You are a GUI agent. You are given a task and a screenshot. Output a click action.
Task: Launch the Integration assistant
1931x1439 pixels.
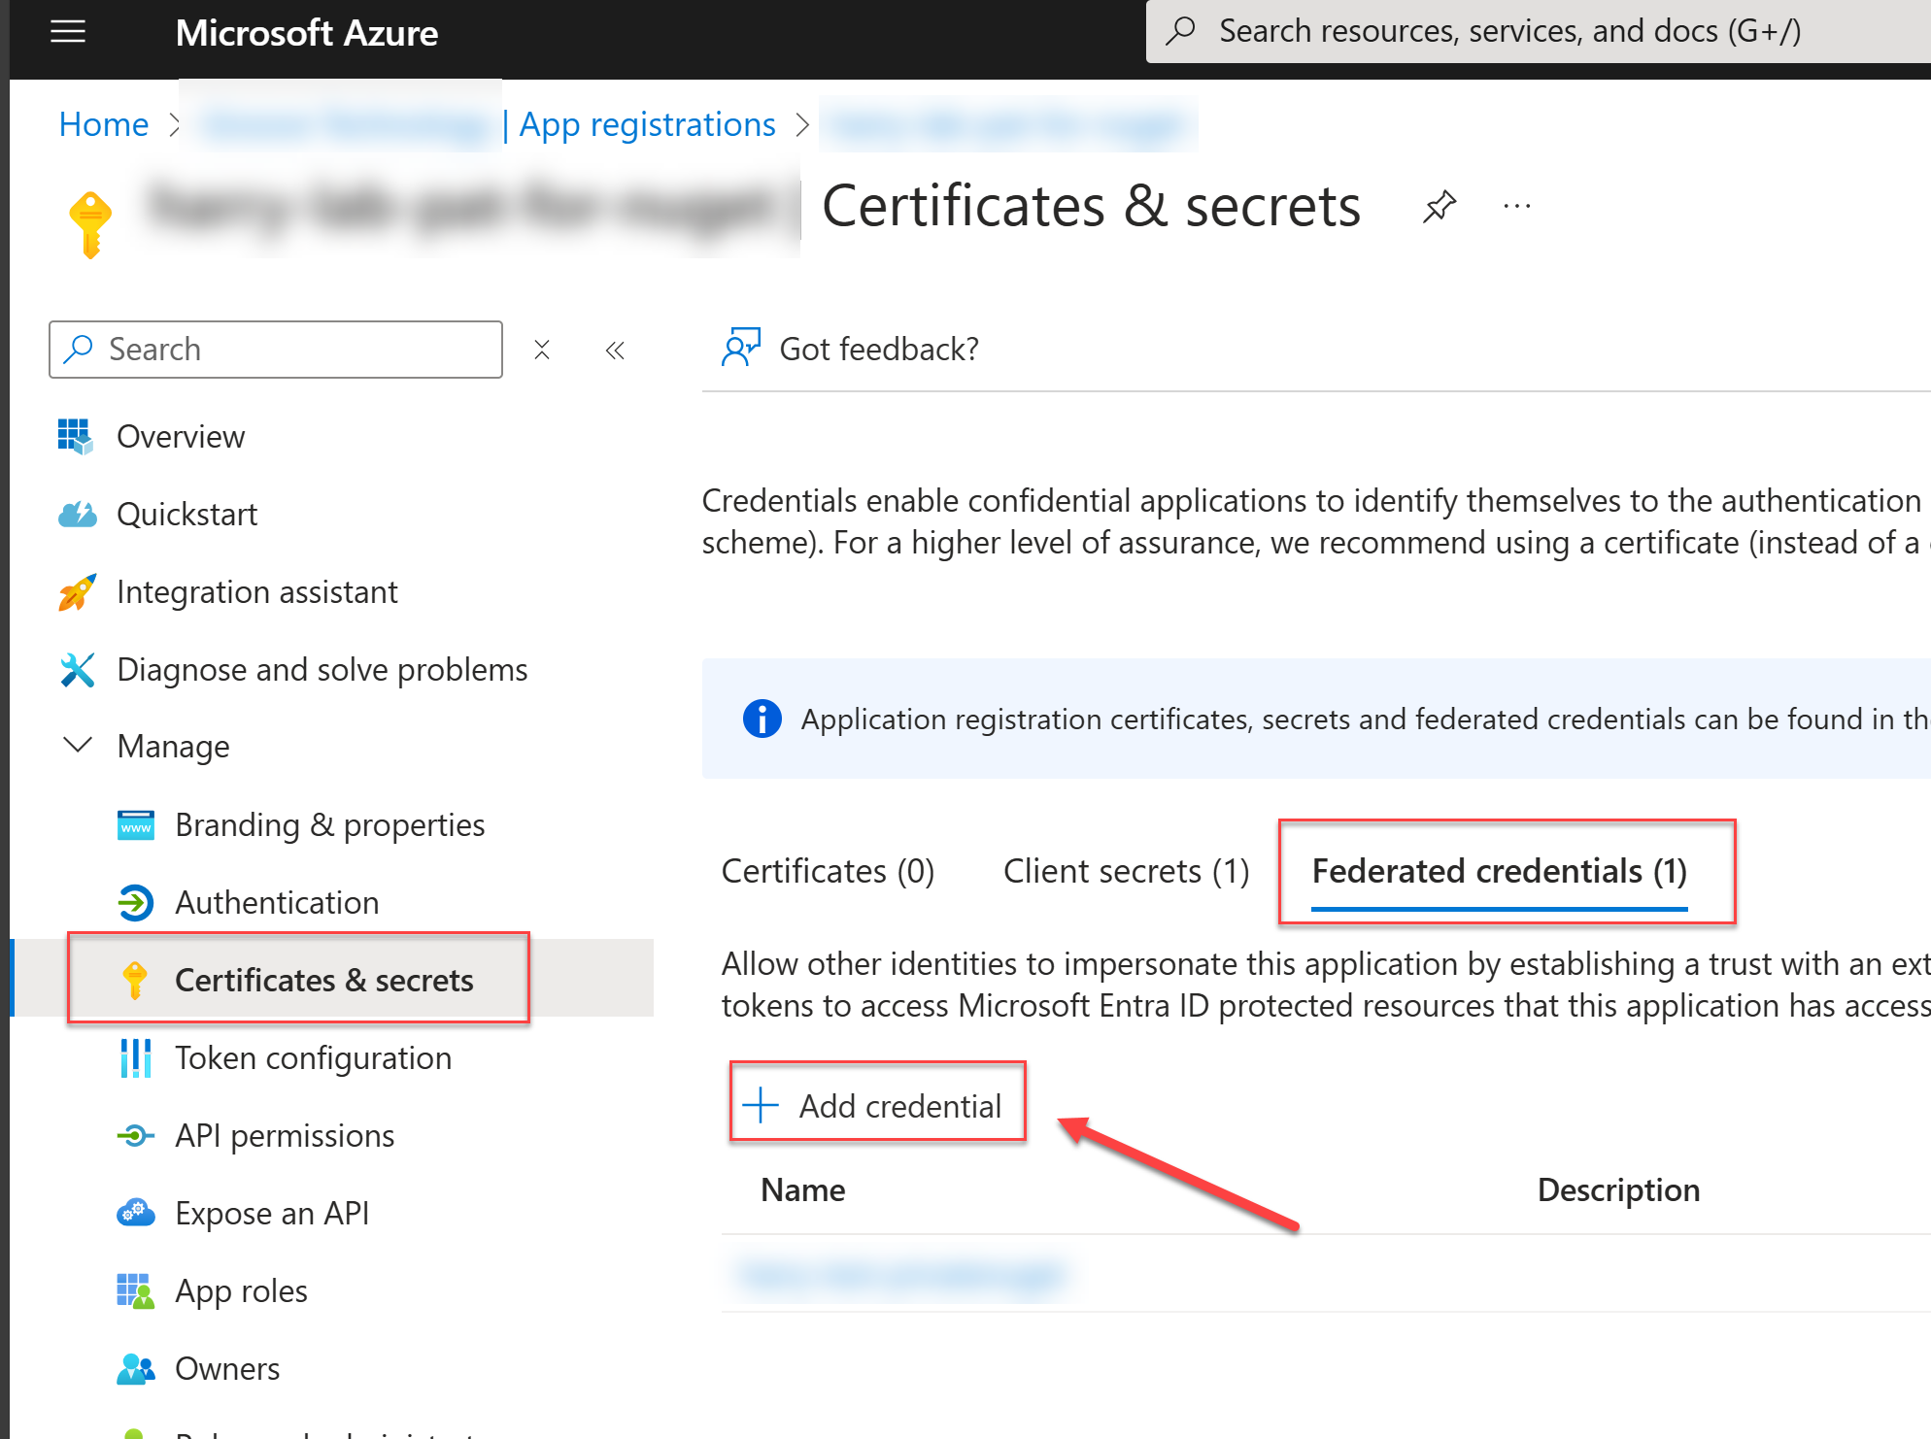tap(256, 591)
